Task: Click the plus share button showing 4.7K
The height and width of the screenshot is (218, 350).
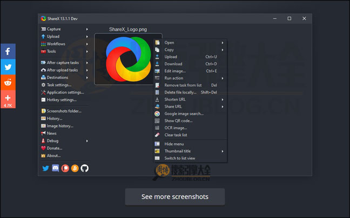Action: pyautogui.click(x=8, y=99)
